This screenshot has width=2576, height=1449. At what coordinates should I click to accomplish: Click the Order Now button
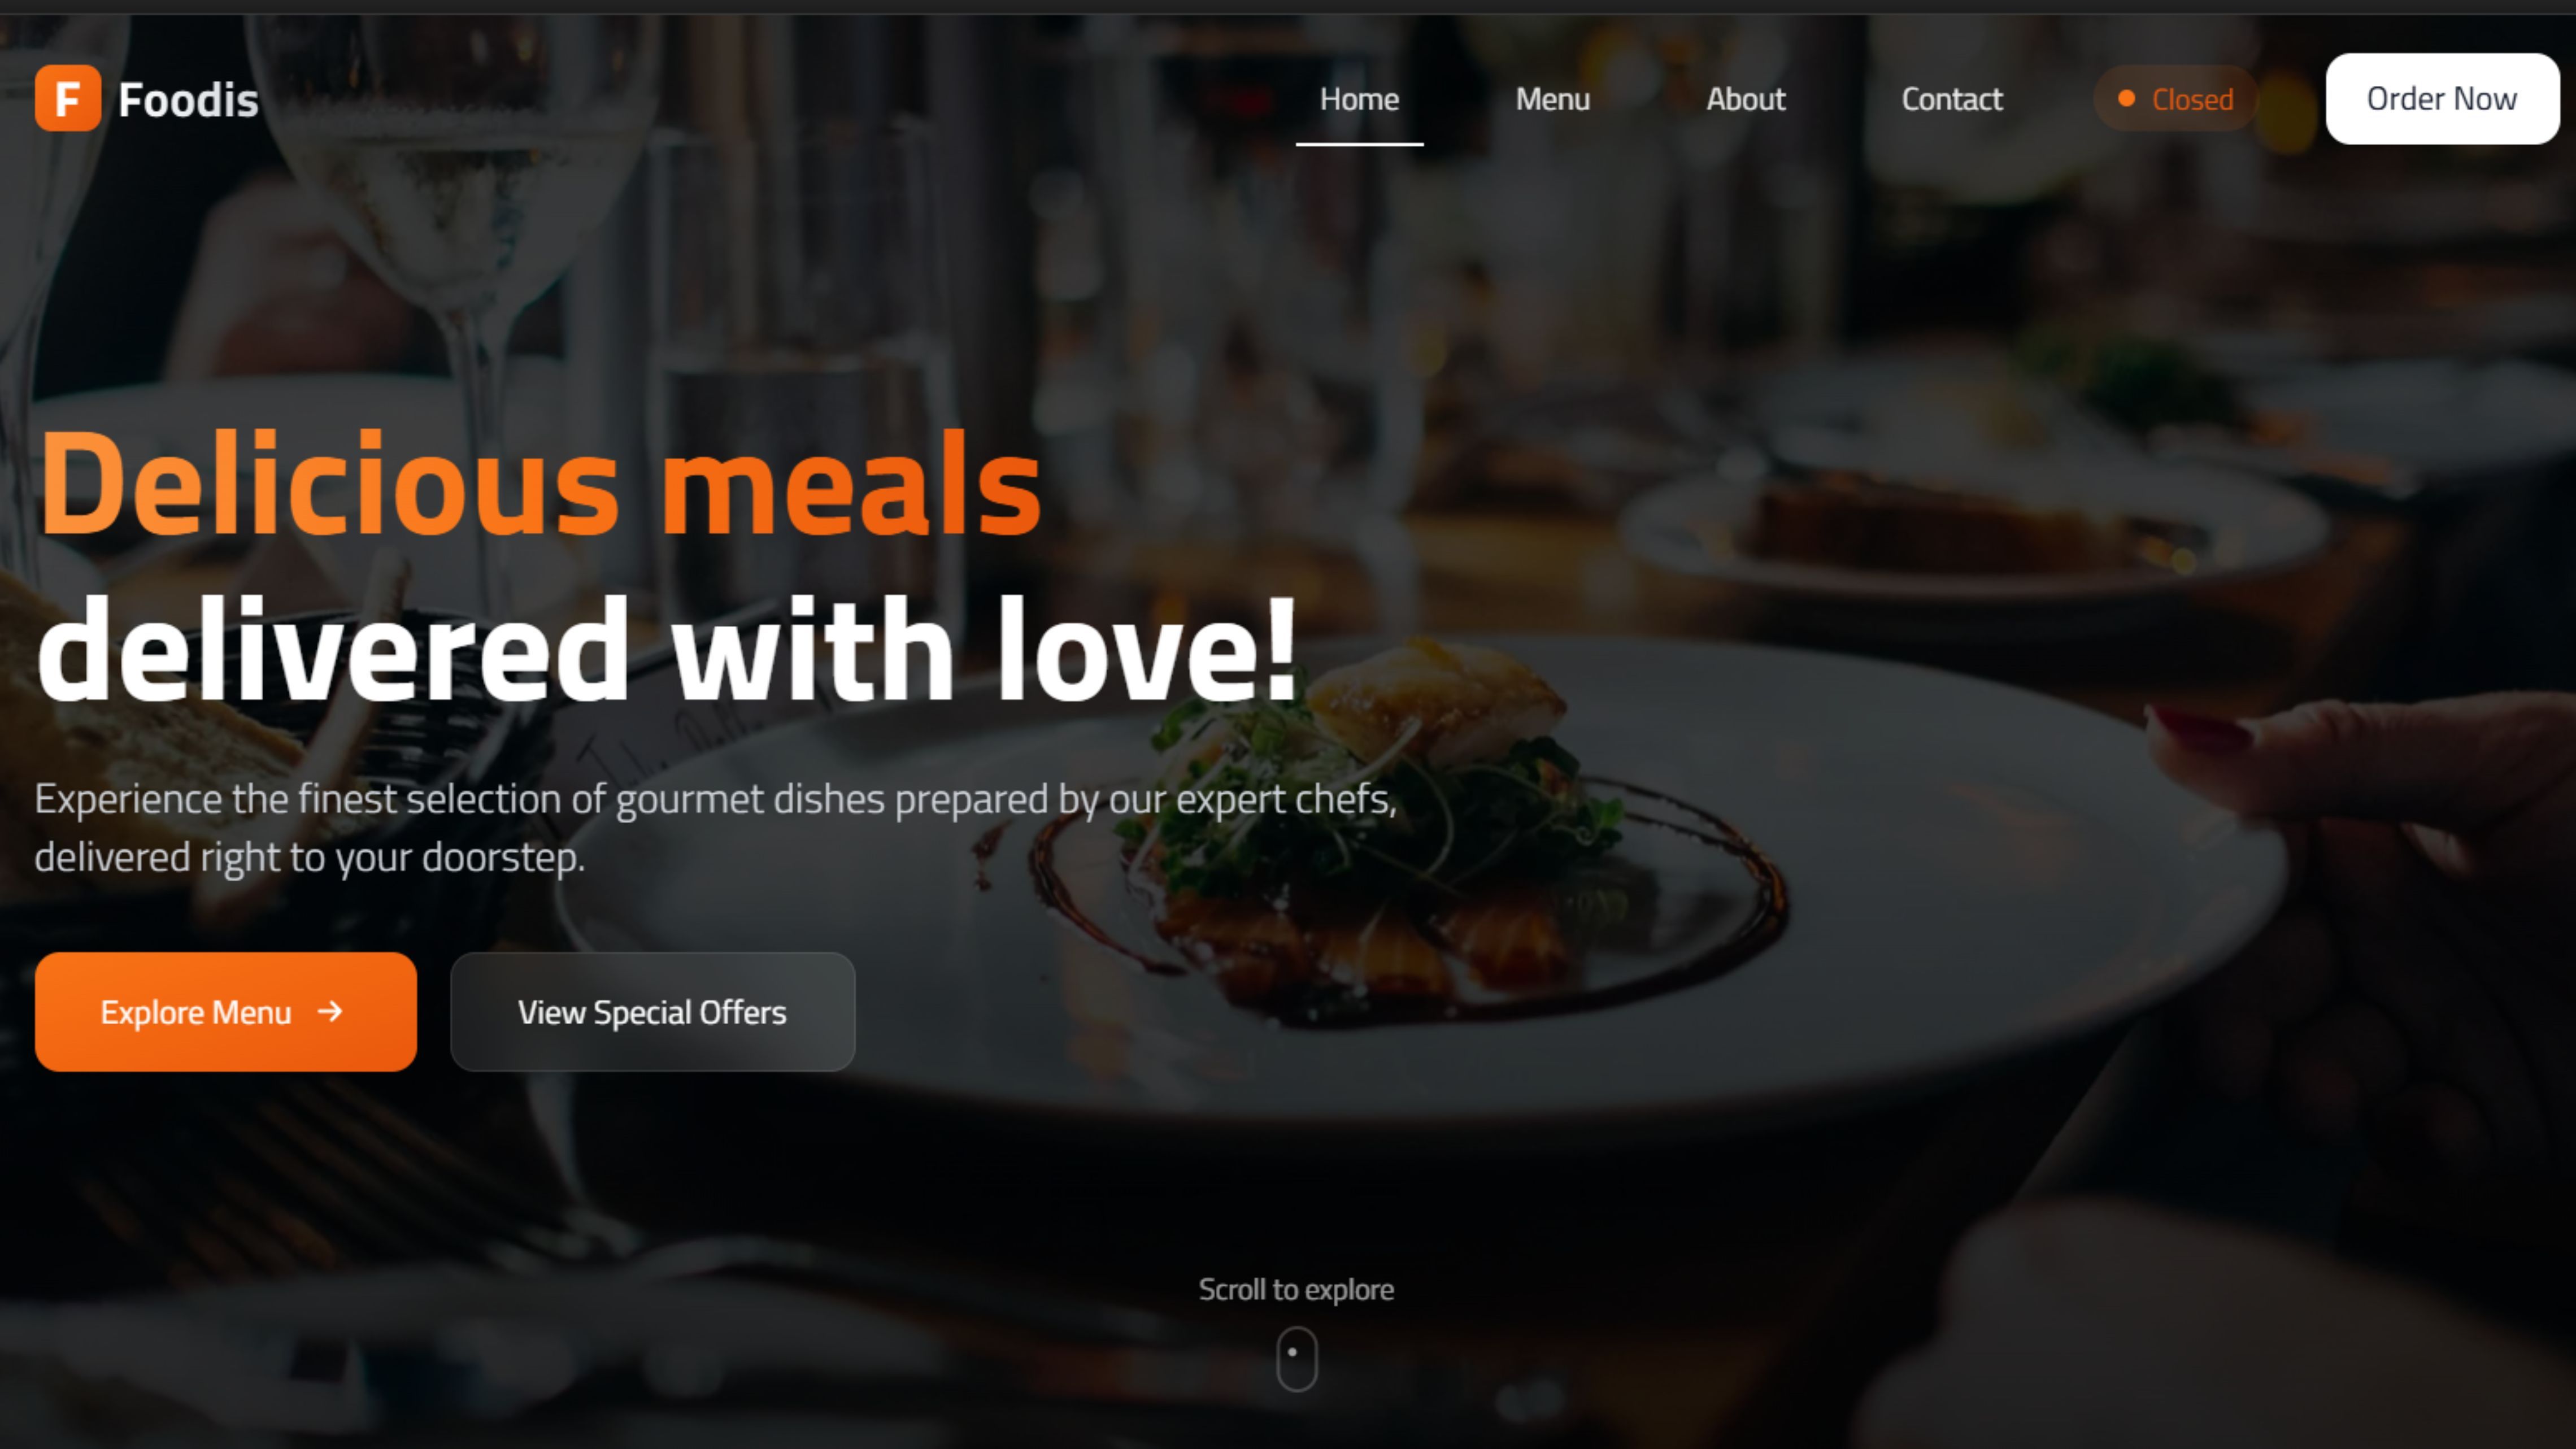(2442, 99)
